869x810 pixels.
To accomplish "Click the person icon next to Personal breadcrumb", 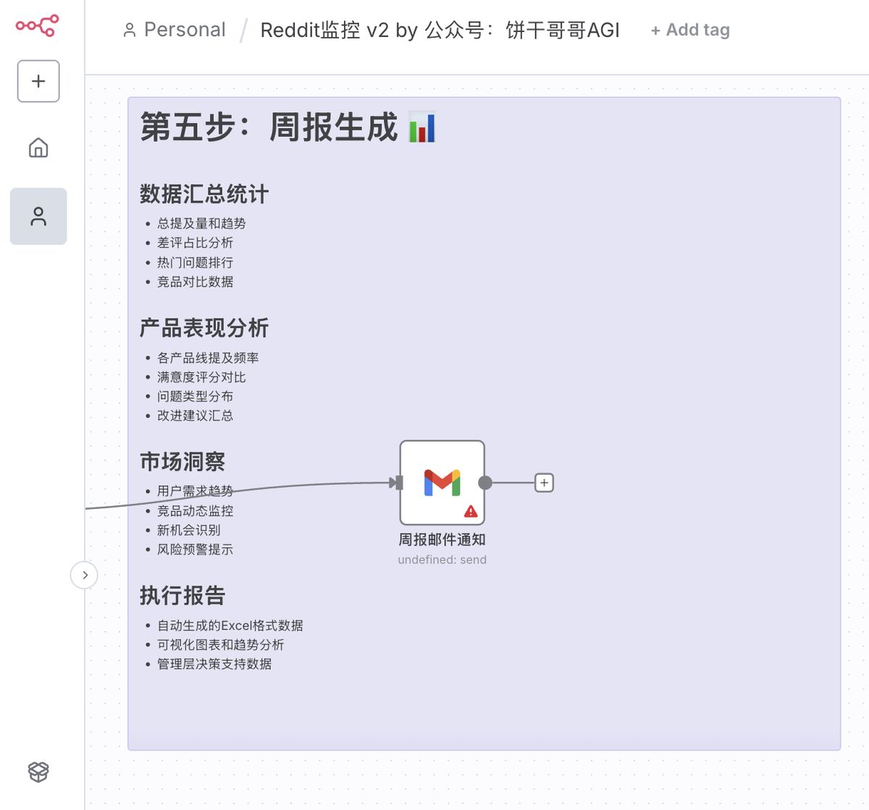I will point(130,29).
